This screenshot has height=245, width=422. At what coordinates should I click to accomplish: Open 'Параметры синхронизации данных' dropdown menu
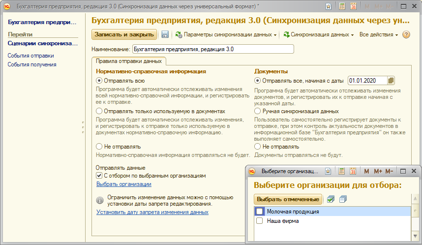(226, 34)
